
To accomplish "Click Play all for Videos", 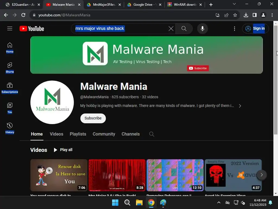I will point(63,150).
